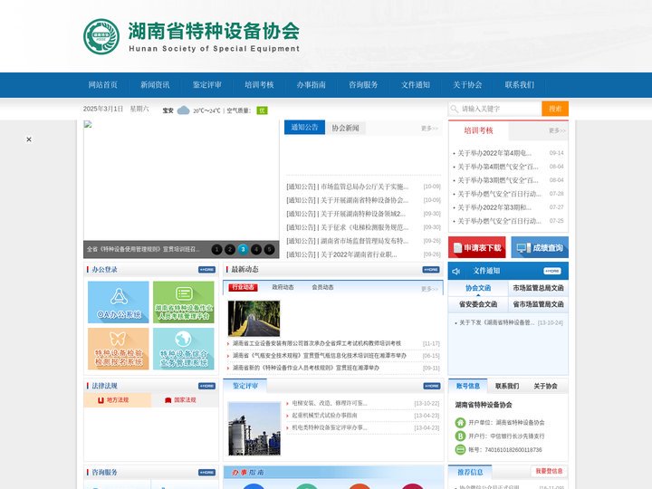Open news 湖南省工业设备安装有限公司首次承办

pyautogui.click(x=317, y=343)
